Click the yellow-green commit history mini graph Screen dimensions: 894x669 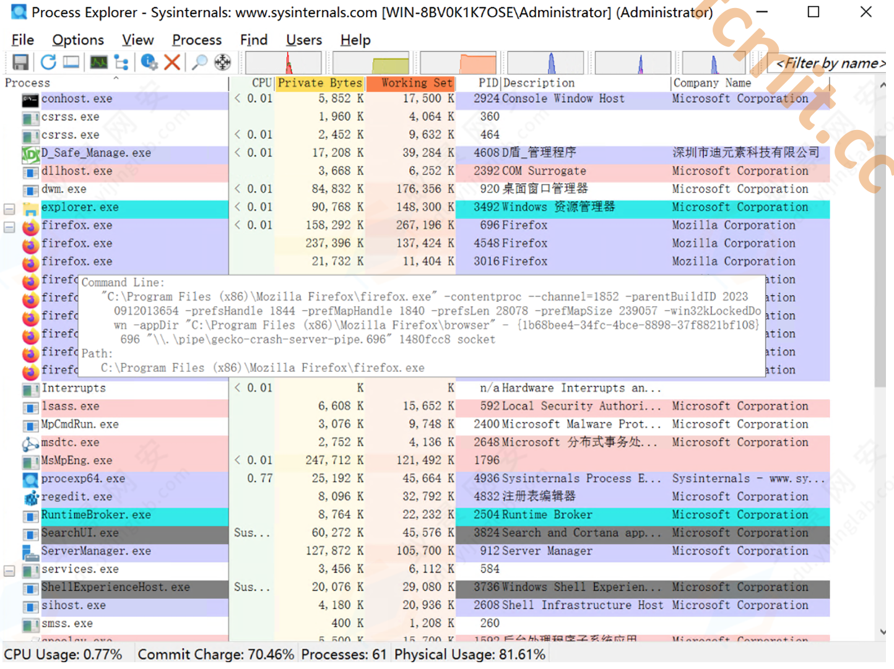371,63
